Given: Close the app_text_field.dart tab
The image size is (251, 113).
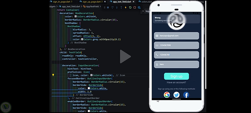Looking at the screenshot, I should tap(134, 2).
